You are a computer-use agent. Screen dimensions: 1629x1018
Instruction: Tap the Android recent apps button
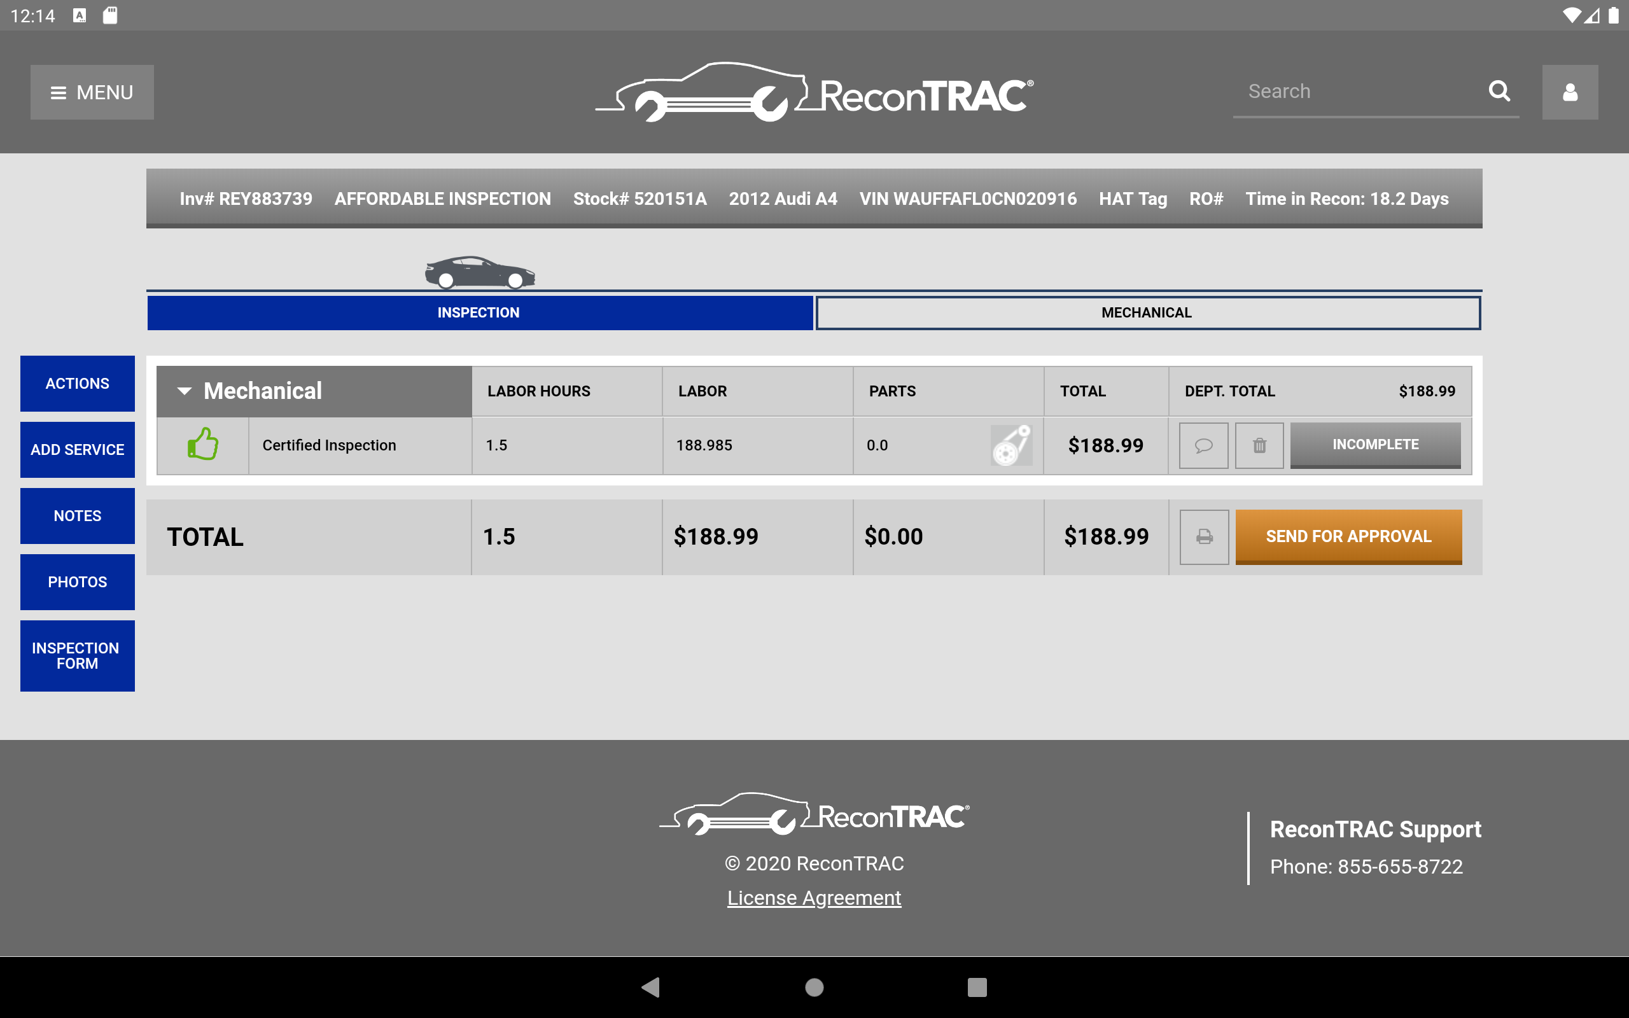pyautogui.click(x=977, y=987)
